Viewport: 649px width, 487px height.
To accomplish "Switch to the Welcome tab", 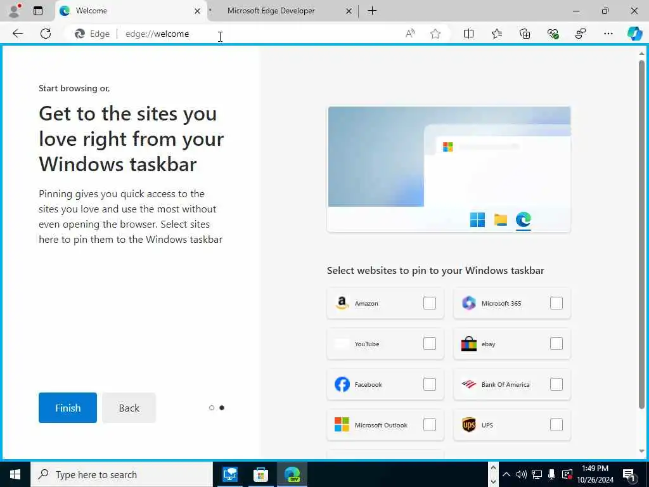I will coord(131,11).
